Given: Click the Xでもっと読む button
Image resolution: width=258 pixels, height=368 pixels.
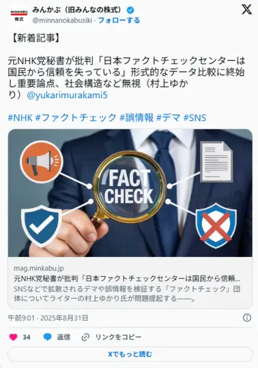Looking at the screenshot, I should pyautogui.click(x=130, y=354).
